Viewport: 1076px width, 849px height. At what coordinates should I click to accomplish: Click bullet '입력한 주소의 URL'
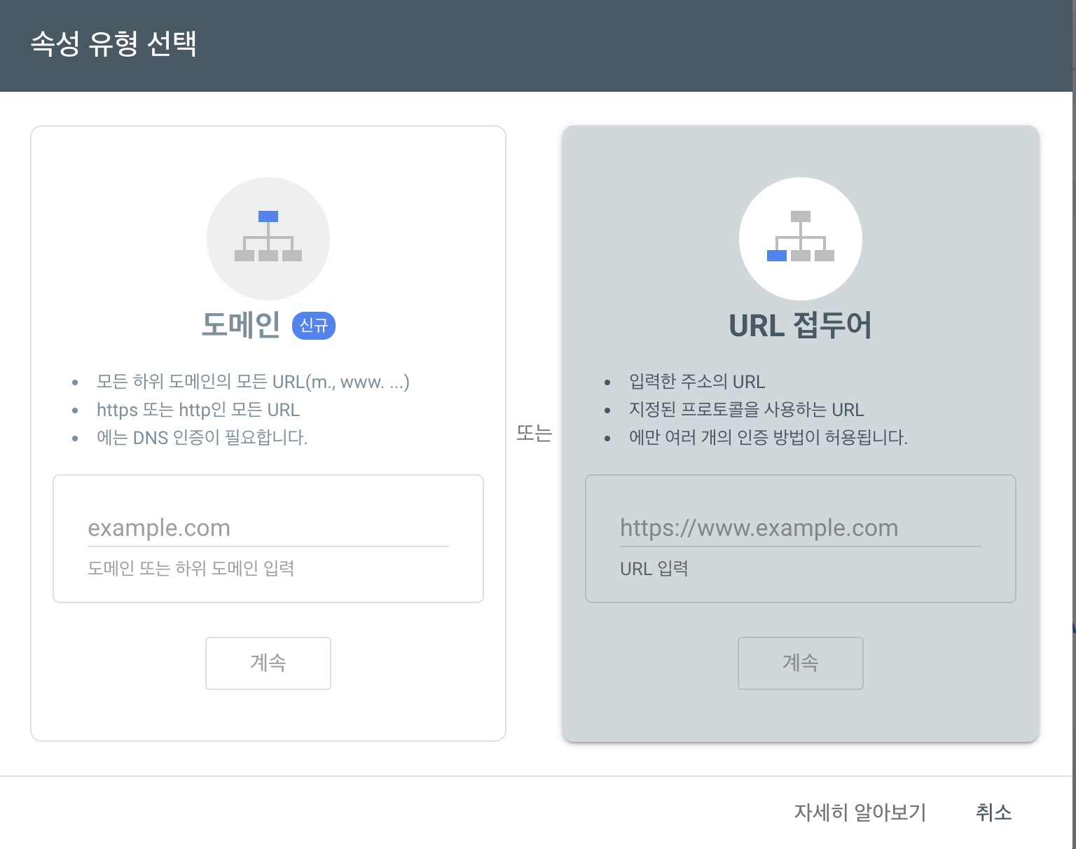point(697,382)
